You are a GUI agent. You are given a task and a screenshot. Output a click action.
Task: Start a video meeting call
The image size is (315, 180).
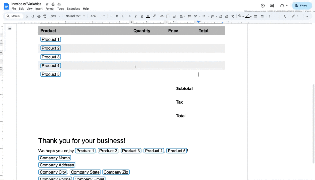pyautogui.click(x=282, y=6)
